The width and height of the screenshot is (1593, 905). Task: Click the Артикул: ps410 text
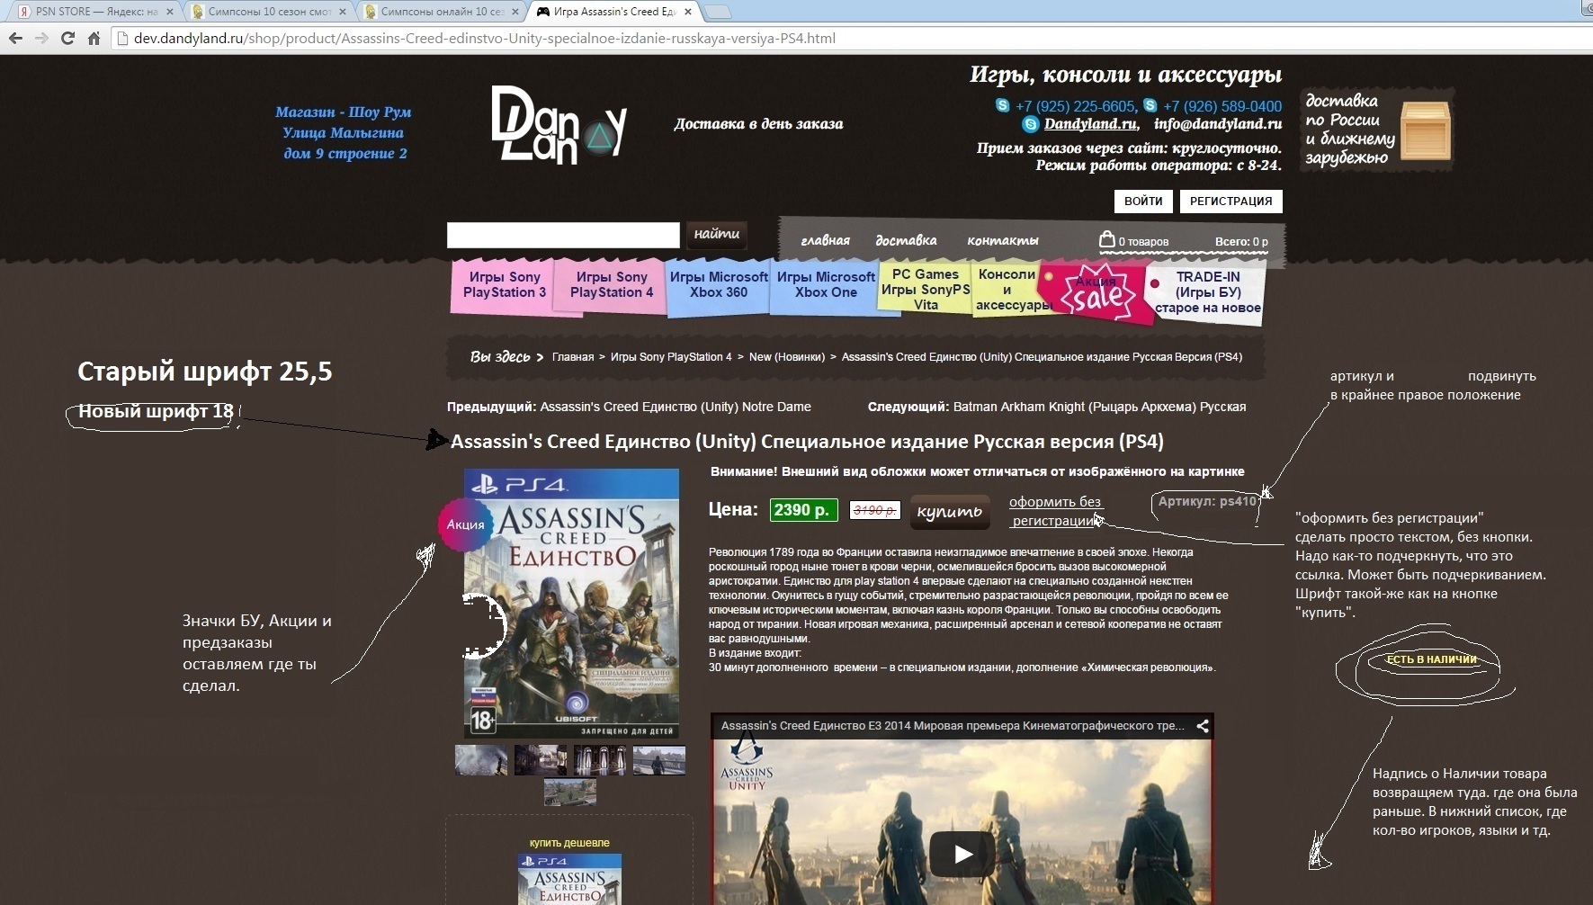[x=1207, y=501]
